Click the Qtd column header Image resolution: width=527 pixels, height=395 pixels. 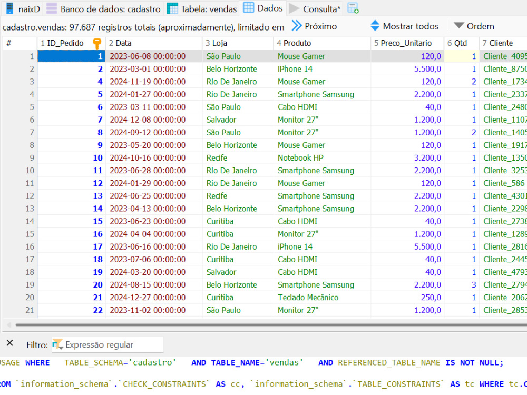(462, 43)
